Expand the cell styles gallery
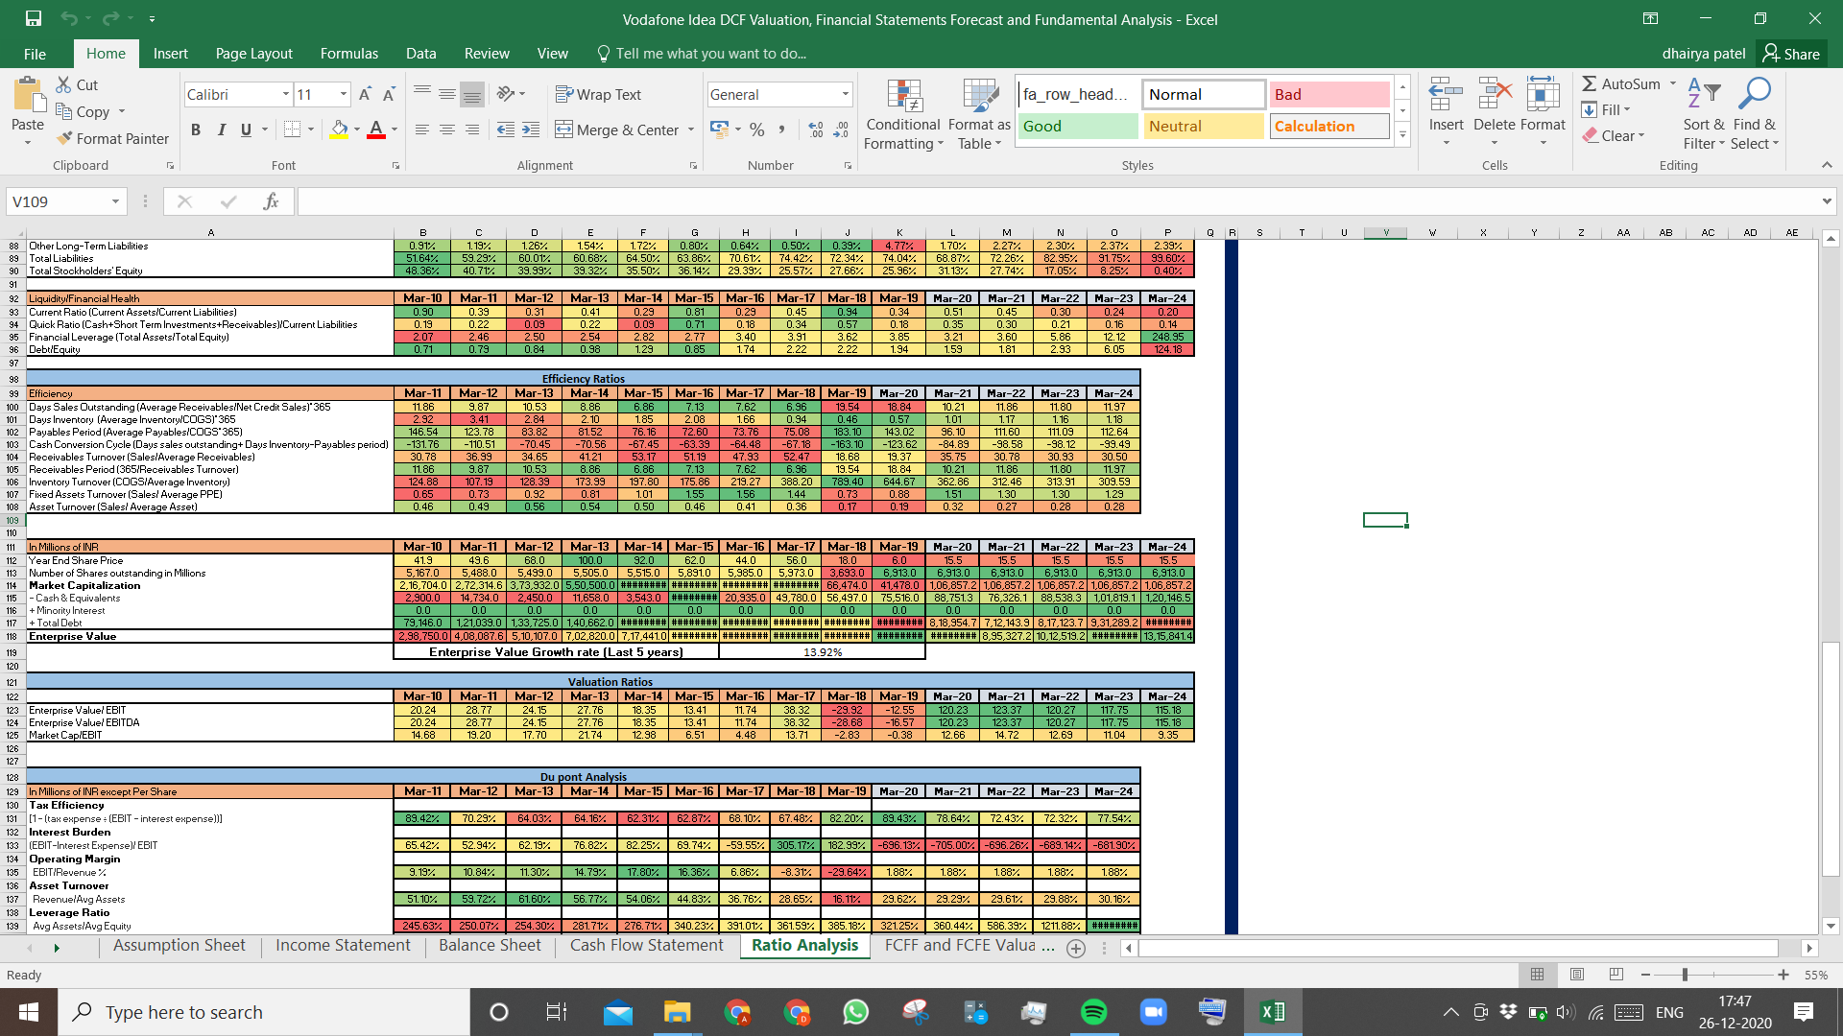1843x1036 pixels. click(x=1402, y=134)
